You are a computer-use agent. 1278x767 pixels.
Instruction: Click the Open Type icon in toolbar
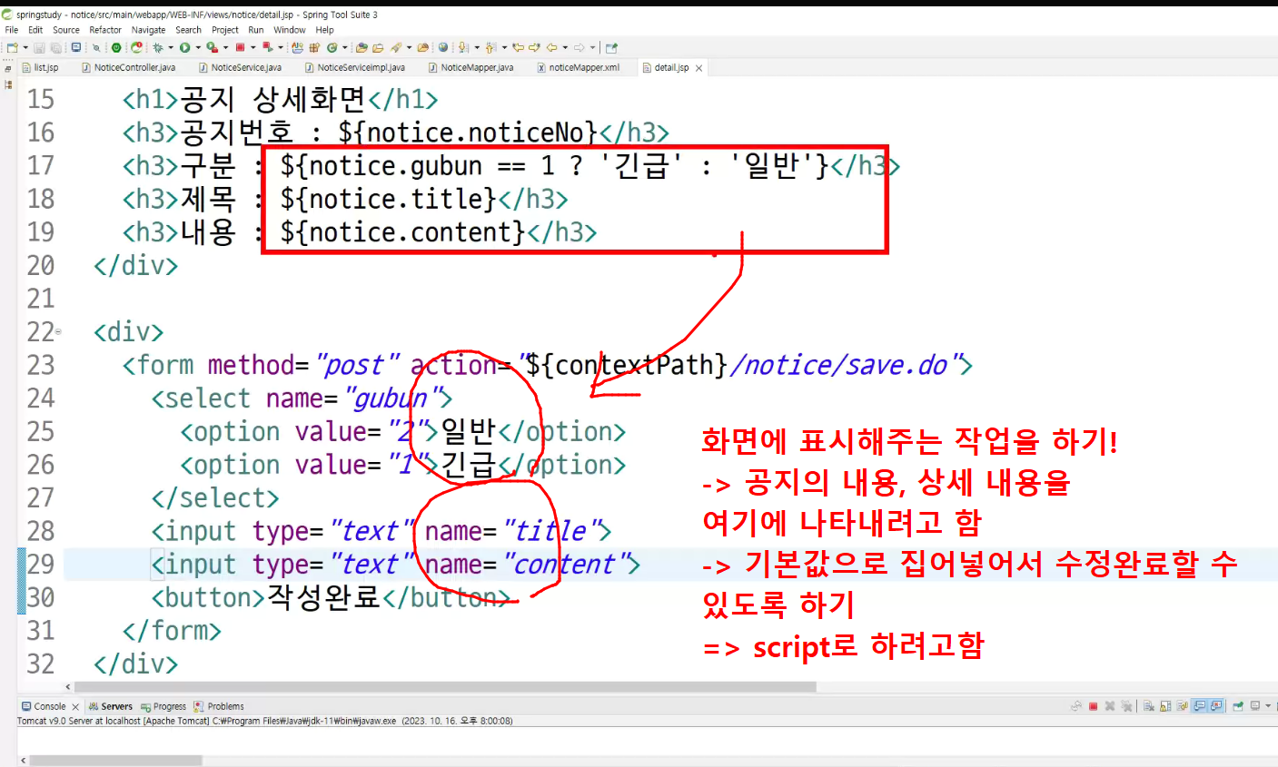(x=361, y=47)
